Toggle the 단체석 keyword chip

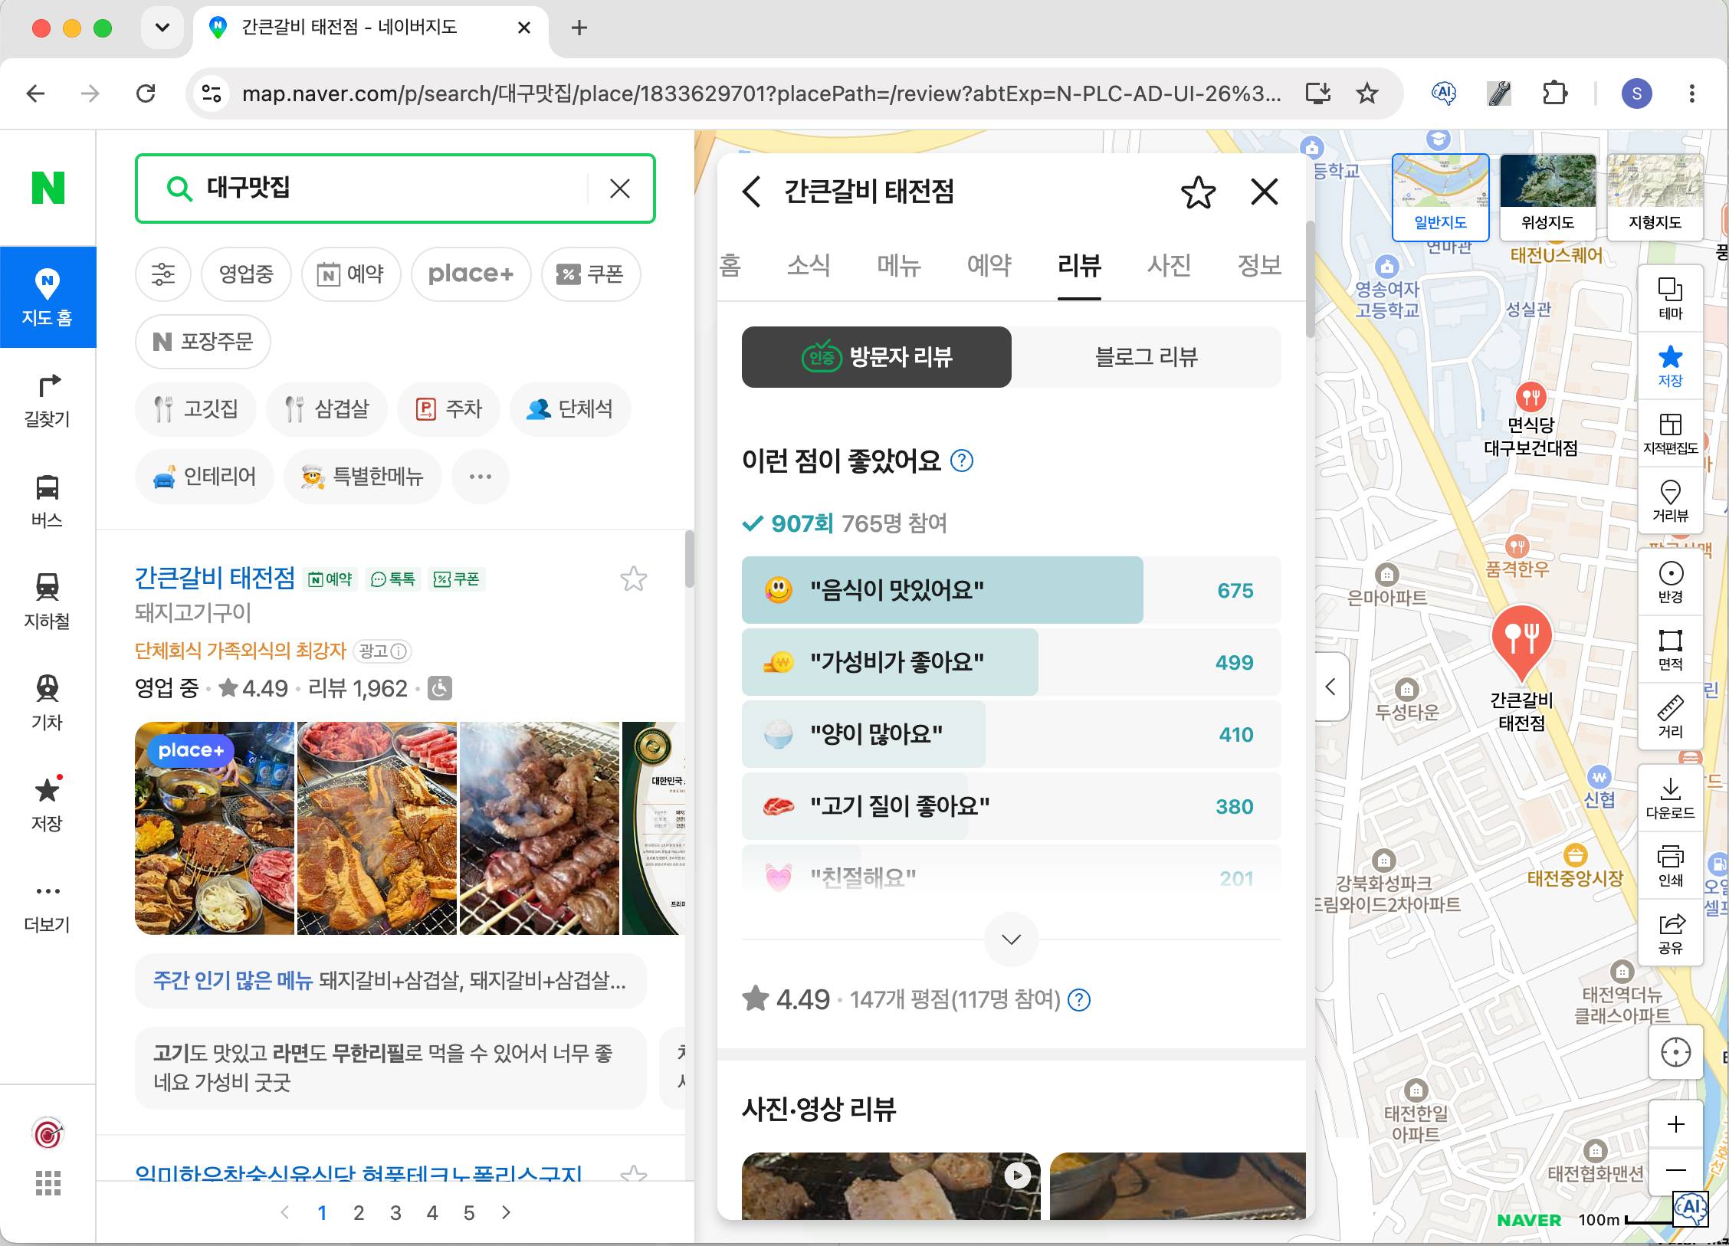(570, 409)
